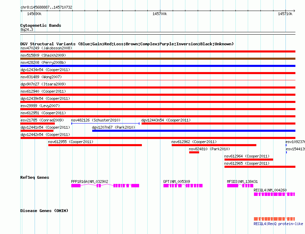Select the chr8:145688887..145710732 region label
The image size is (305, 234).
coord(46,7)
